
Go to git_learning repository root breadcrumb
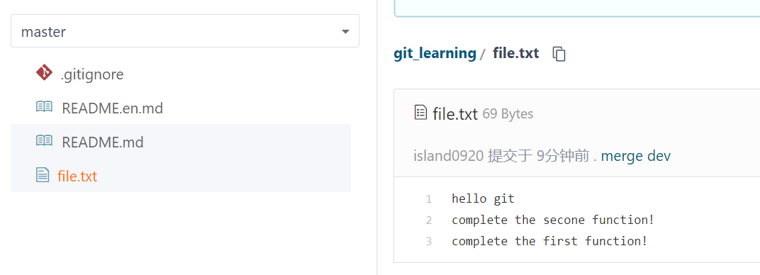435,53
